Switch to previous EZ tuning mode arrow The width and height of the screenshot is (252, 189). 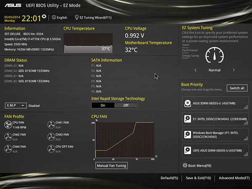click(x=195, y=70)
